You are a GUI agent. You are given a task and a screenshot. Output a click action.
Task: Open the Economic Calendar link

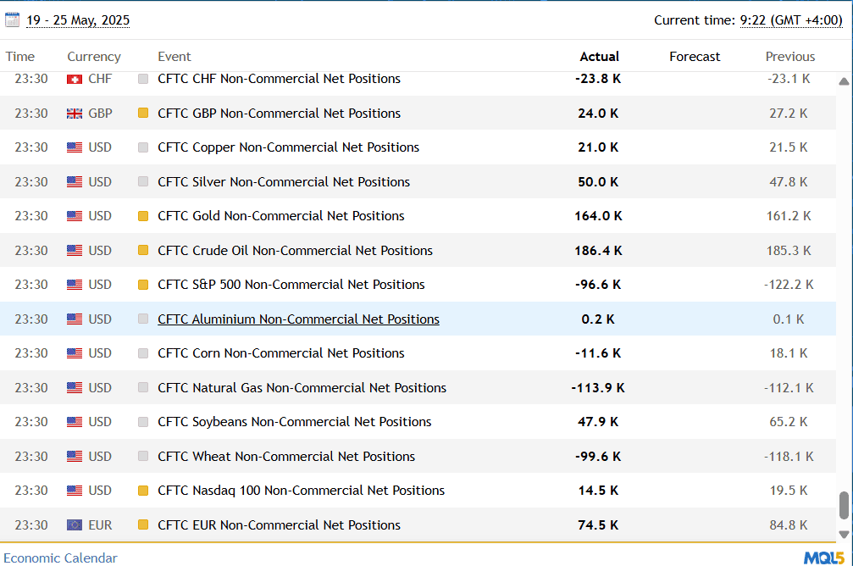click(x=59, y=558)
